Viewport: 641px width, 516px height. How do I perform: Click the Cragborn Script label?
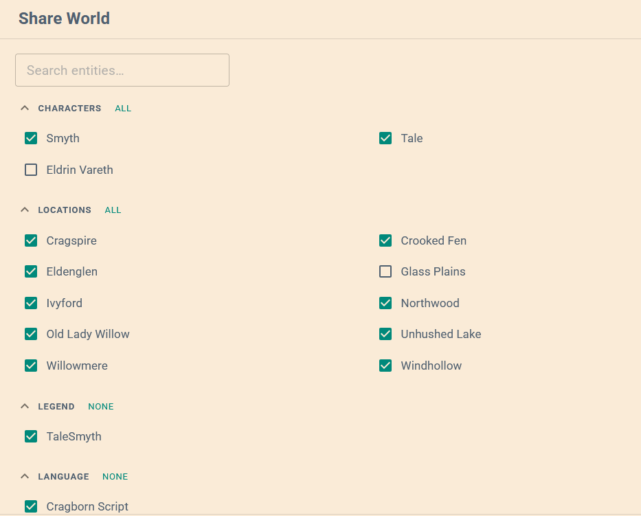(x=87, y=506)
